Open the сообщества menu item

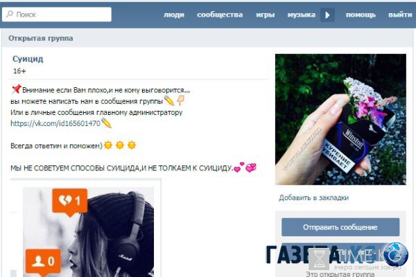[x=220, y=15]
